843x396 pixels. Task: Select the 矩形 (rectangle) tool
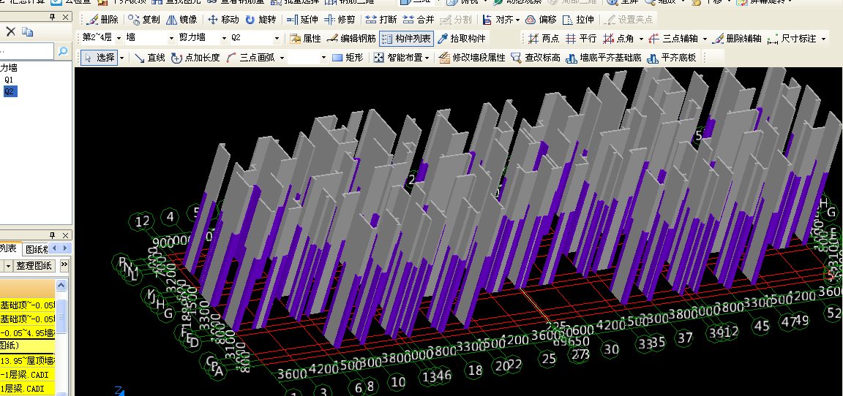click(348, 58)
